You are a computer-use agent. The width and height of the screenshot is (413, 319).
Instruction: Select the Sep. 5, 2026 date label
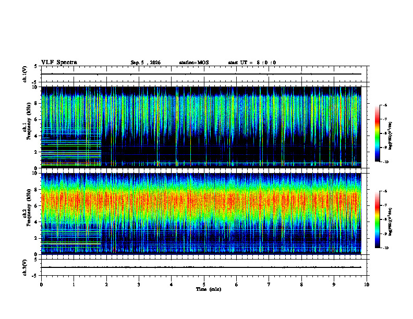(145, 63)
